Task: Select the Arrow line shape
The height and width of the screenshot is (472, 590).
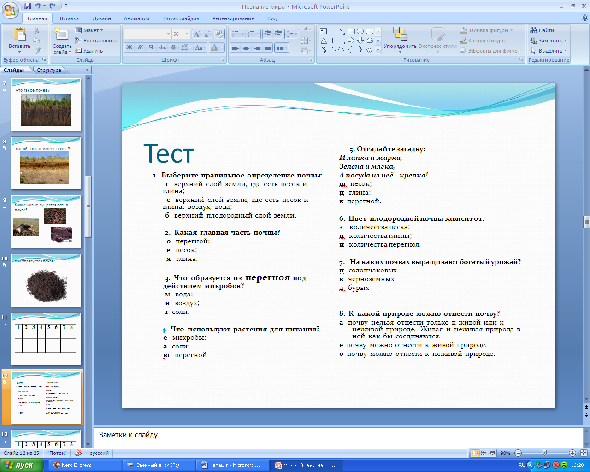Action: (342, 31)
